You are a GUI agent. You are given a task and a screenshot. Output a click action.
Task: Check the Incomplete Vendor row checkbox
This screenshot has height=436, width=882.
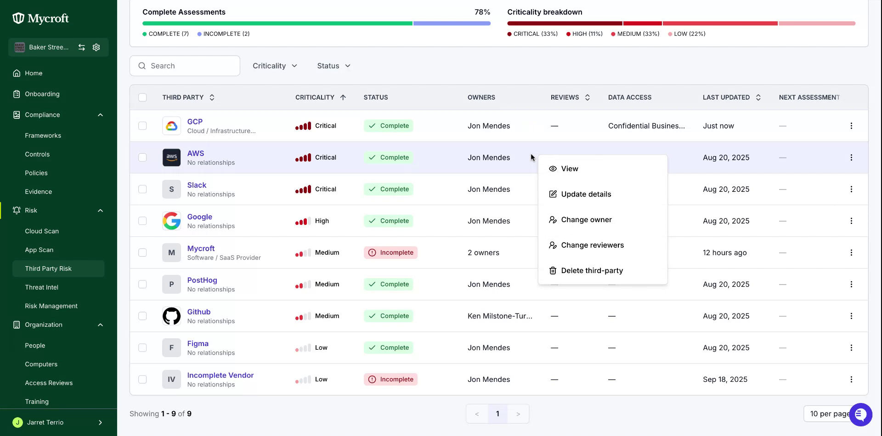point(142,380)
